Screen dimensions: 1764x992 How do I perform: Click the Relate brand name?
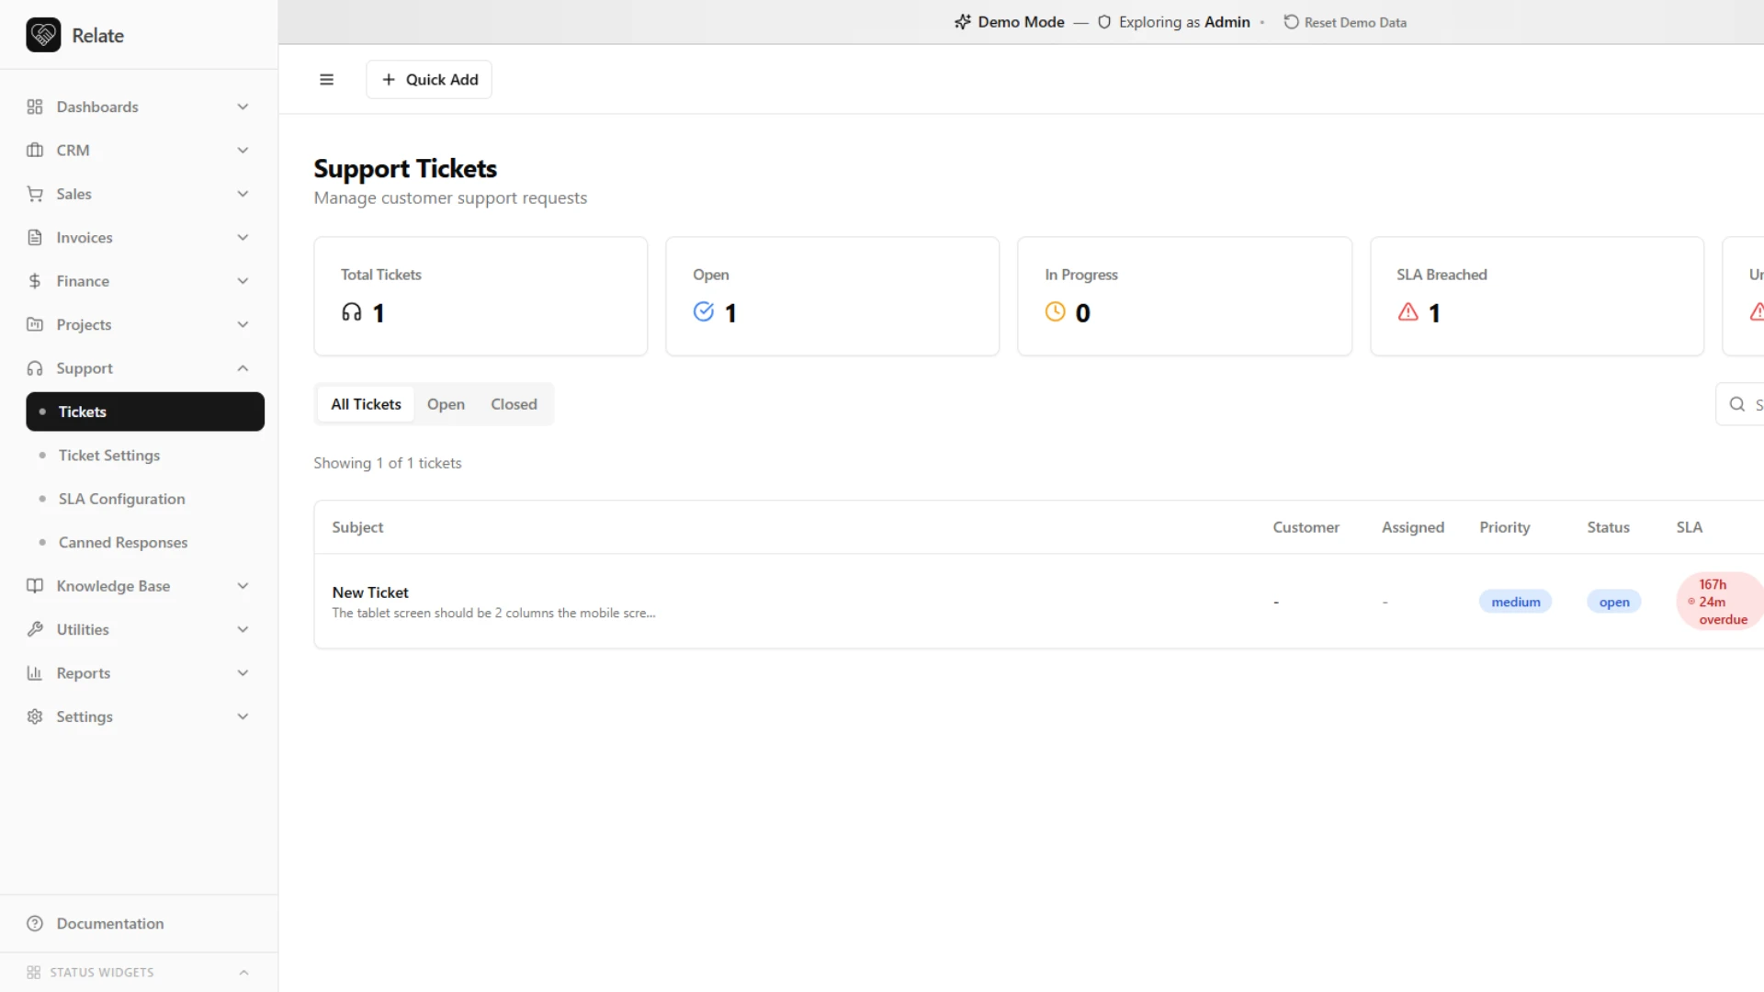(97, 35)
